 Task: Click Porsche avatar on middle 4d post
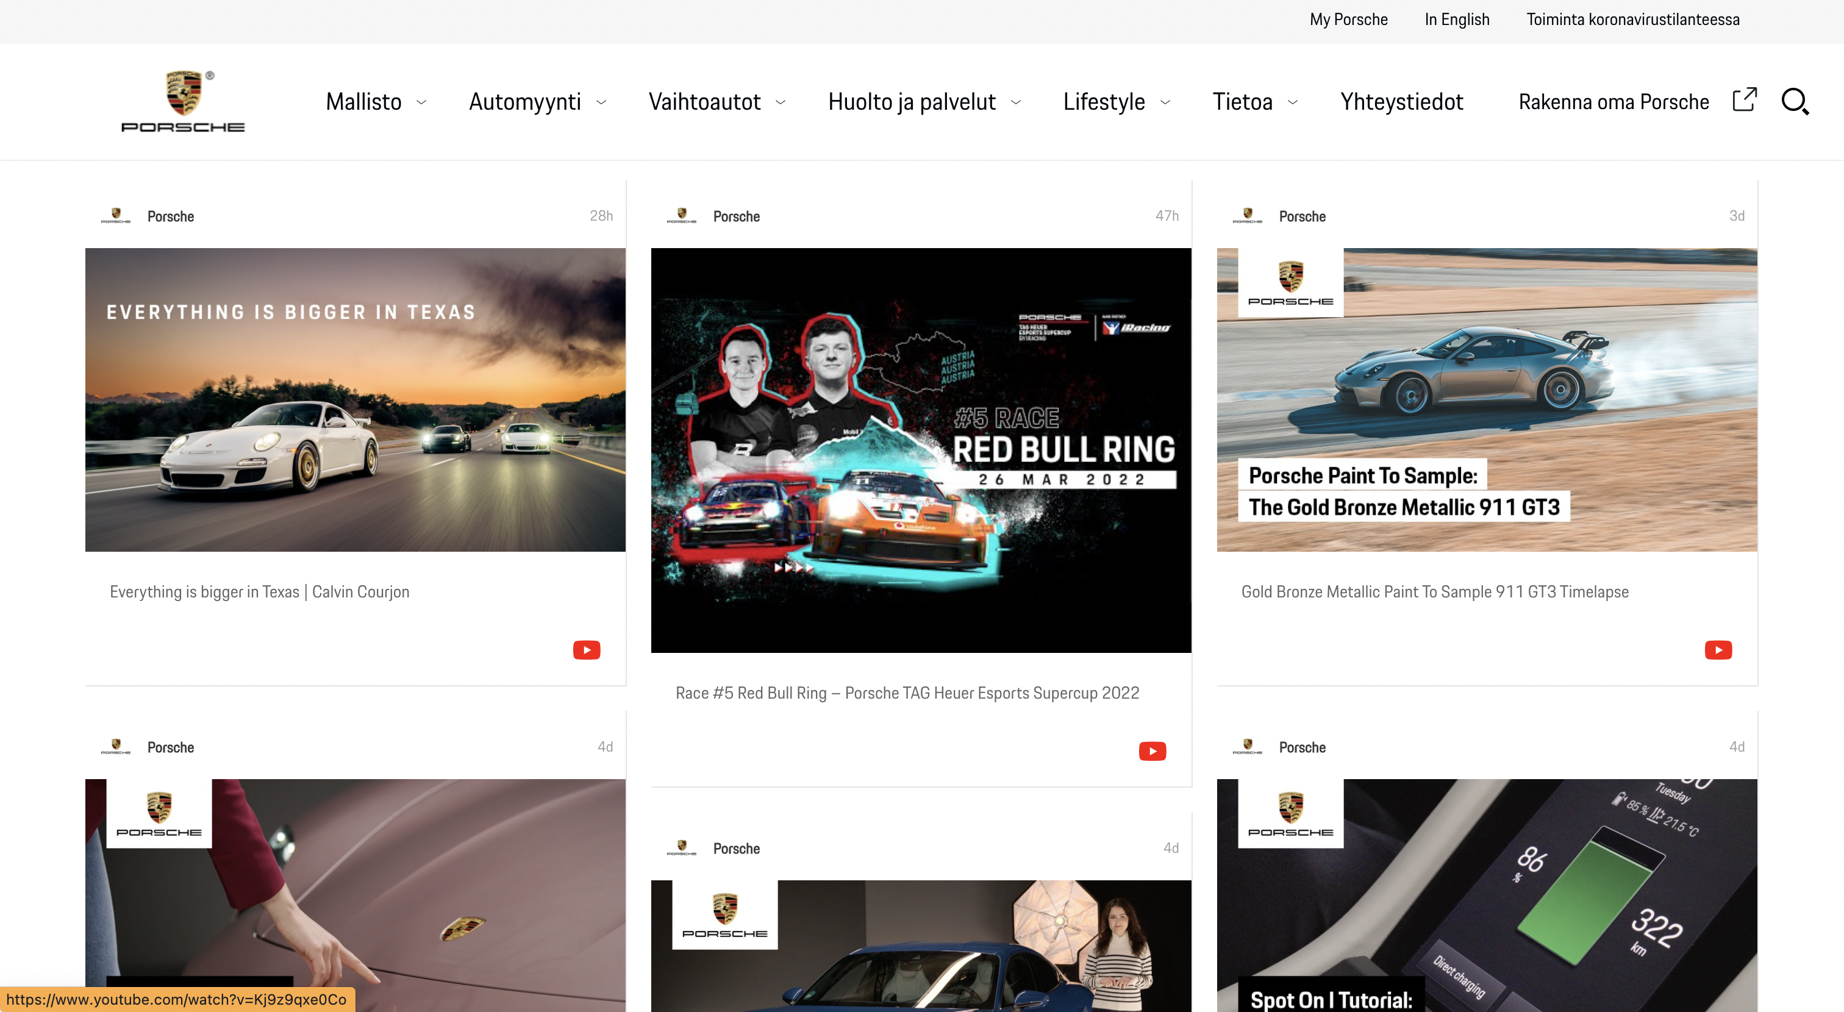click(x=682, y=847)
